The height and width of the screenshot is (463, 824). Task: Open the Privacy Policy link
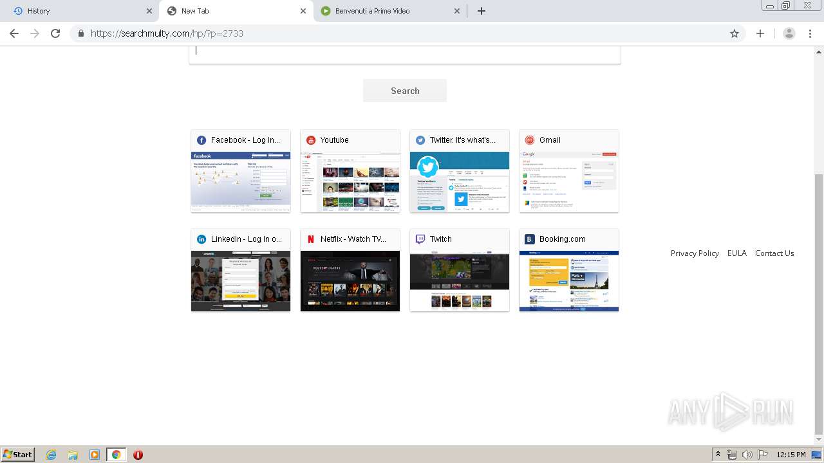point(695,253)
